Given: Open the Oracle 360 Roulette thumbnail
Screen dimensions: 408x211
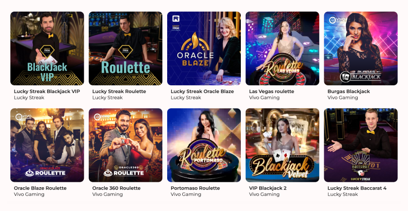Looking at the screenshot, I should 126,145.
